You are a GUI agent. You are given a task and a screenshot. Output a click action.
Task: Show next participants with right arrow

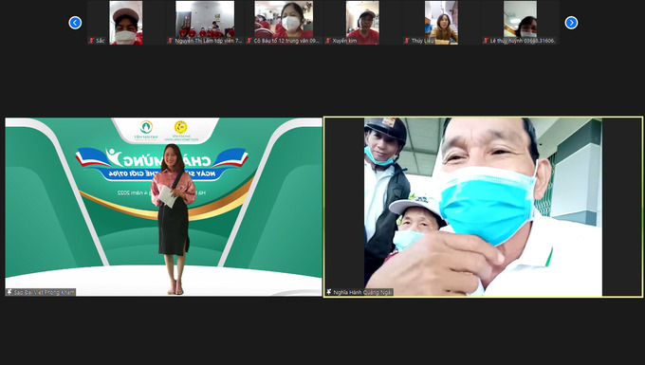(571, 23)
